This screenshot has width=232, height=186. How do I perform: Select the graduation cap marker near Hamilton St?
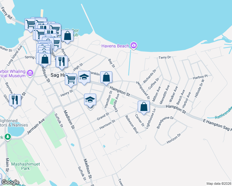click(90, 100)
